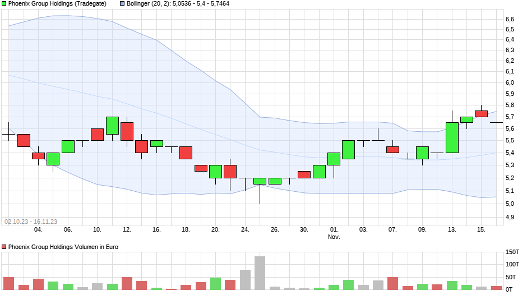Click the green candle on 02. November
The image size is (527, 295).
[x=349, y=150]
